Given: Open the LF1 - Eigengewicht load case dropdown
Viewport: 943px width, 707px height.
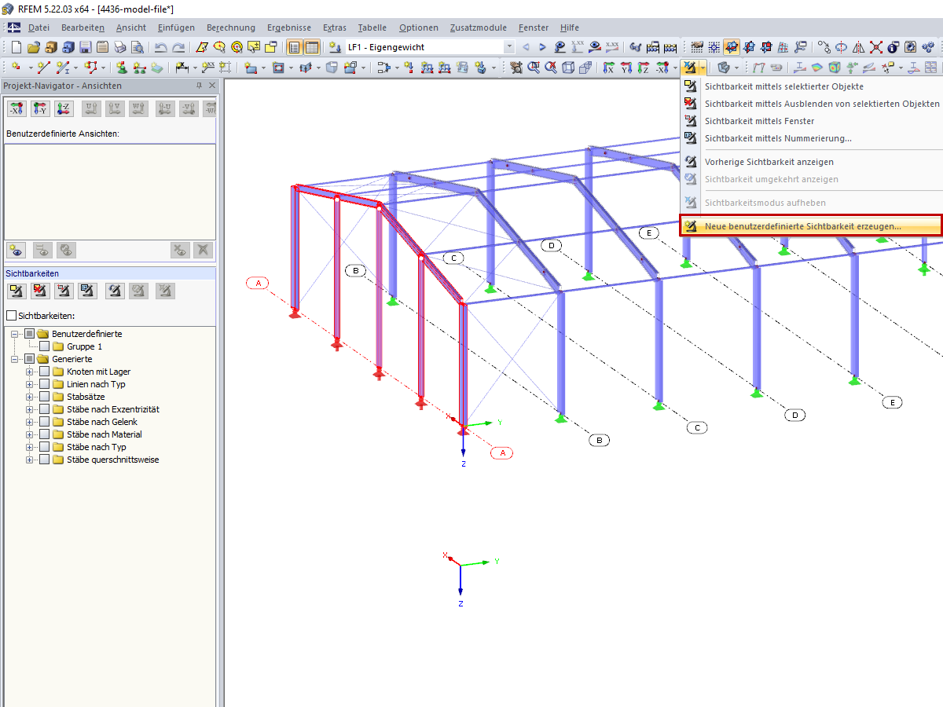Looking at the screenshot, I should (509, 47).
